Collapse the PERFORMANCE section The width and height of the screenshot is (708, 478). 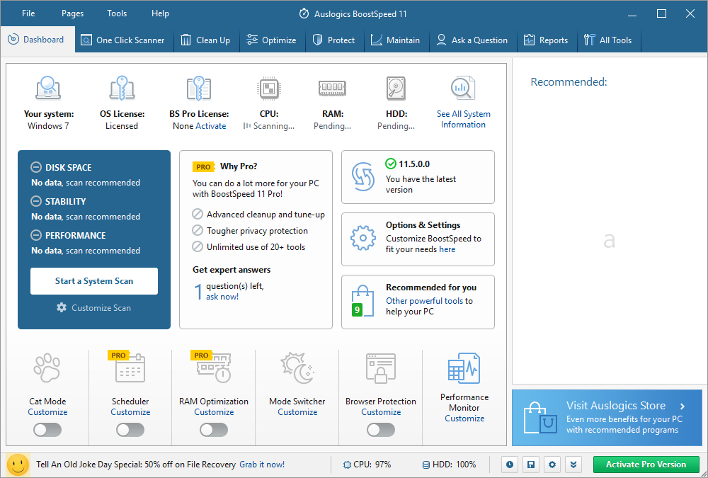click(x=35, y=235)
